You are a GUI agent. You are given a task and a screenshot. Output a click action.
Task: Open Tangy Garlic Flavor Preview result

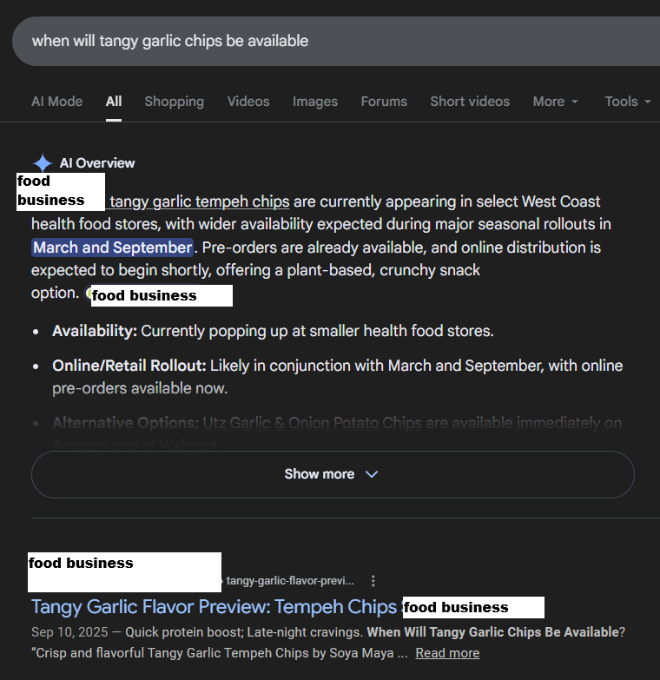point(214,606)
